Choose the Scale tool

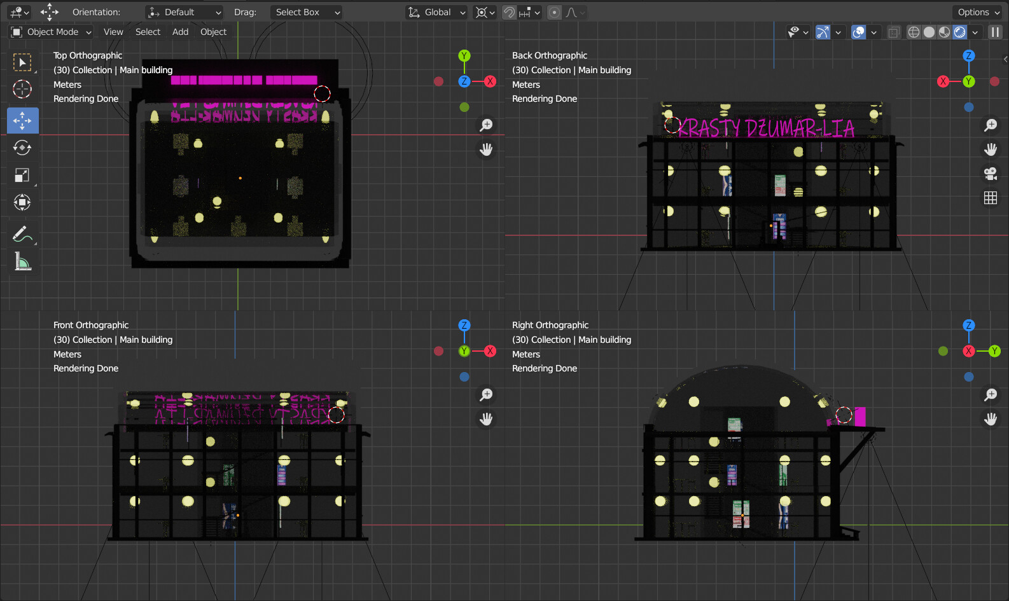[x=22, y=176]
